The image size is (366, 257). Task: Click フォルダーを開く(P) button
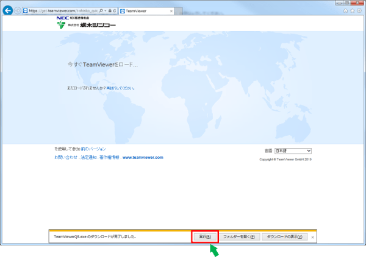(x=239, y=237)
